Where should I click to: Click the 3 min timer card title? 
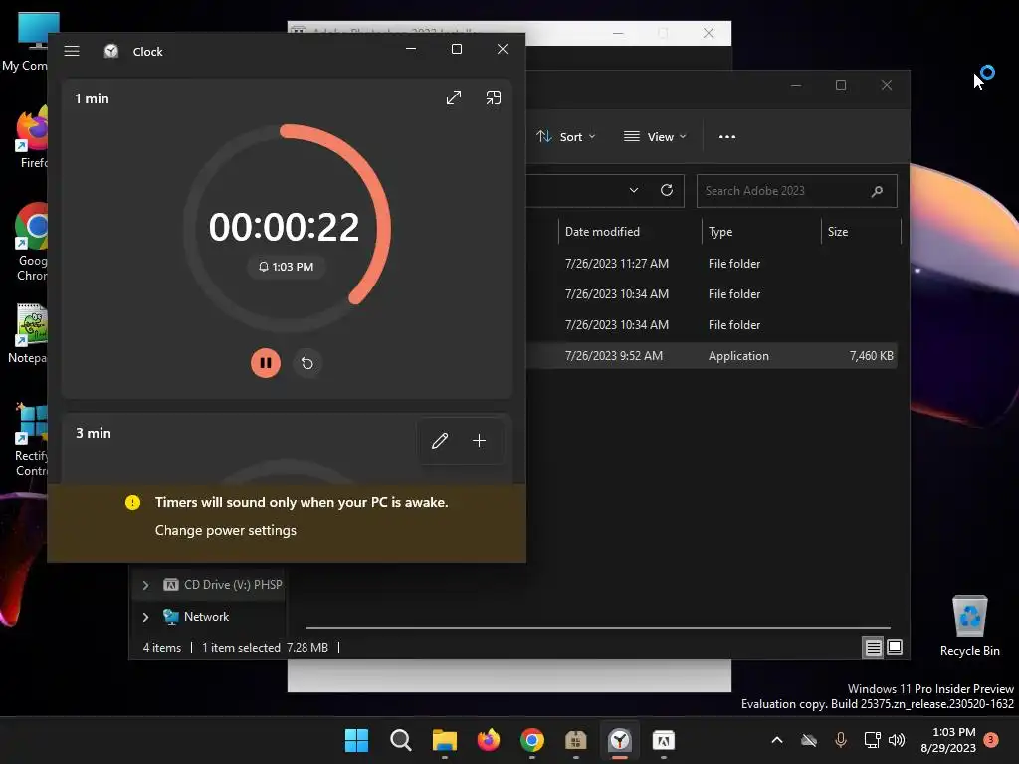click(93, 434)
